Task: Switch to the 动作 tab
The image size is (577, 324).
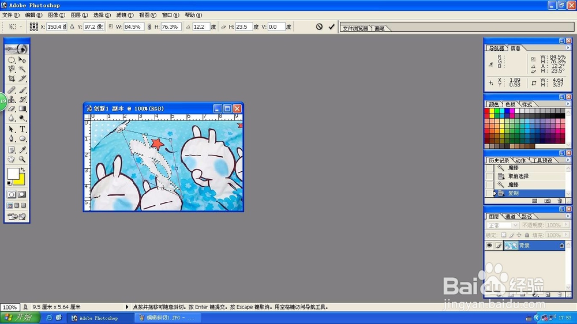Action: 520,160
